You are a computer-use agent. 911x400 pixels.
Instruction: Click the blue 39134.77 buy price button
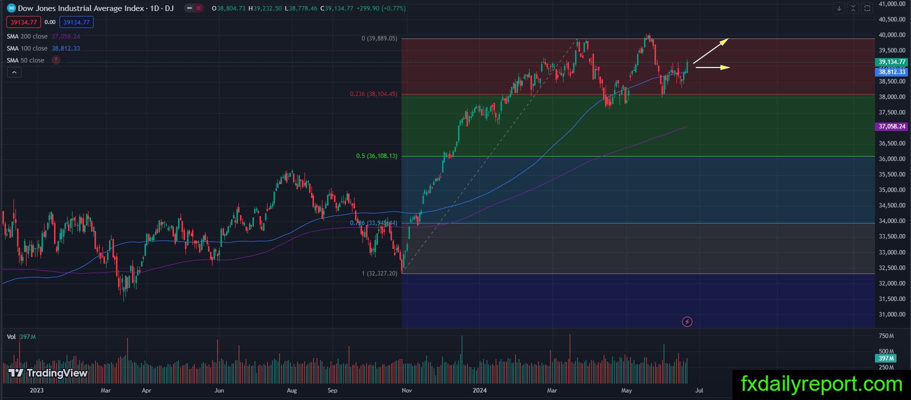(x=76, y=22)
